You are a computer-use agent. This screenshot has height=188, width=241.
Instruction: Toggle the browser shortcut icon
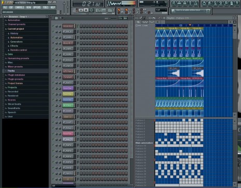pyautogui.click(x=190, y=3)
